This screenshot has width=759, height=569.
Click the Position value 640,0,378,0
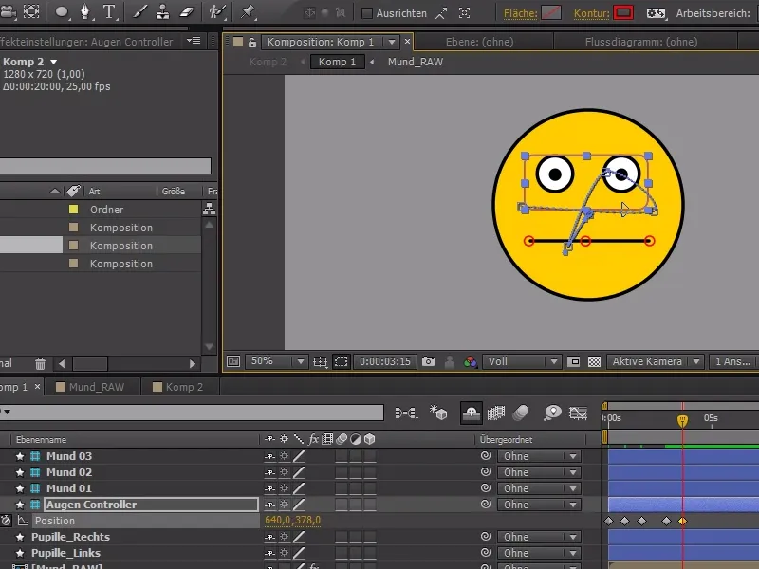[x=292, y=520]
